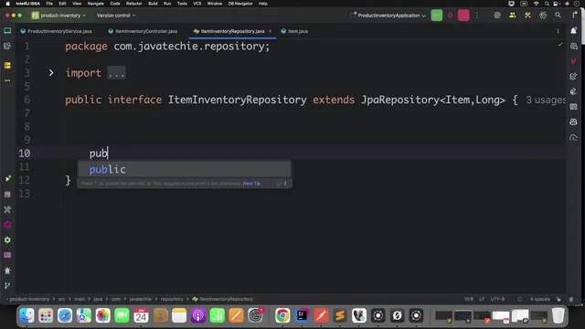Click the collapsed import '...' placeholder
Image resolution: width=585 pixels, height=329 pixels.
[x=116, y=73]
